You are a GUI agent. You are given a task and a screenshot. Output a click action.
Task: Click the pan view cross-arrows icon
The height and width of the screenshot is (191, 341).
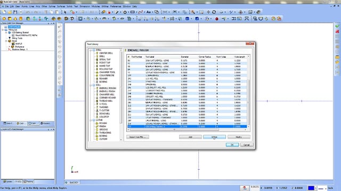coord(208,12)
